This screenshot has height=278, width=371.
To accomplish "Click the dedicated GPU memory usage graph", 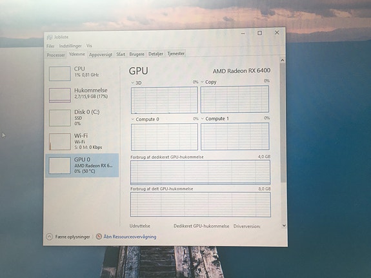I will [201, 172].
